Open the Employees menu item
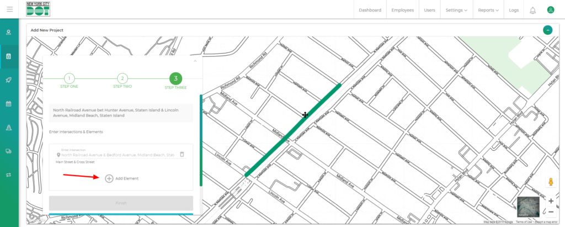 [403, 10]
